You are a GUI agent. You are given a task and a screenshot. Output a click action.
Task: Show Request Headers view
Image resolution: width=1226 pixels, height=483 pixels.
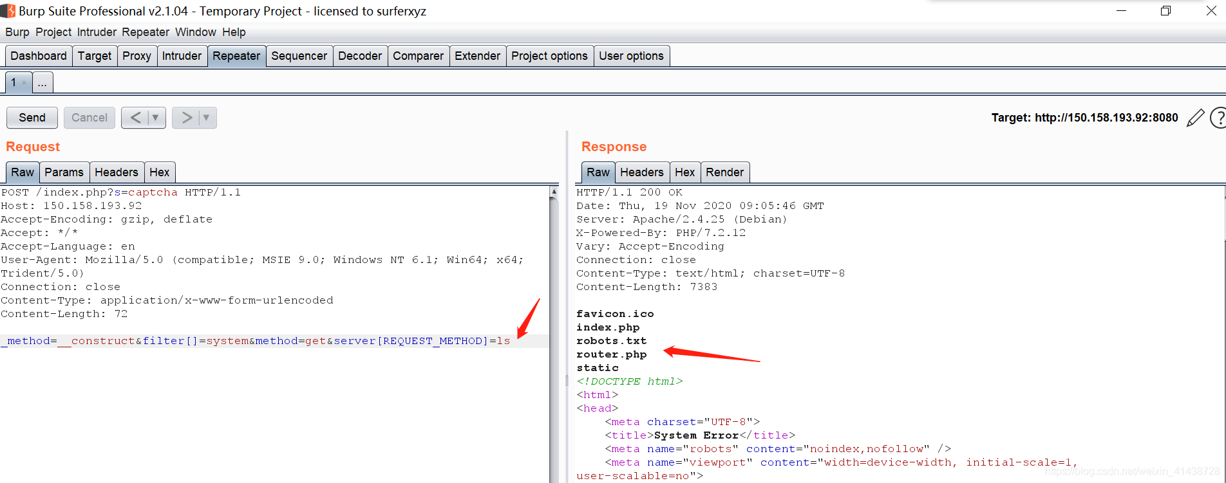(x=117, y=172)
